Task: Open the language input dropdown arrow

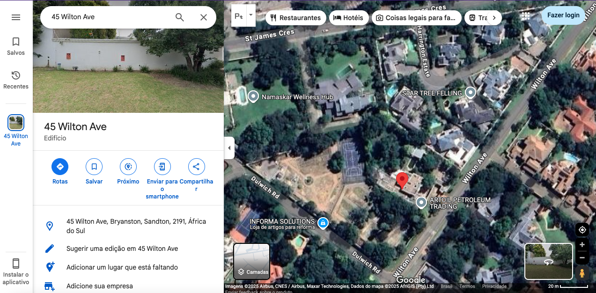Action: 250,15
